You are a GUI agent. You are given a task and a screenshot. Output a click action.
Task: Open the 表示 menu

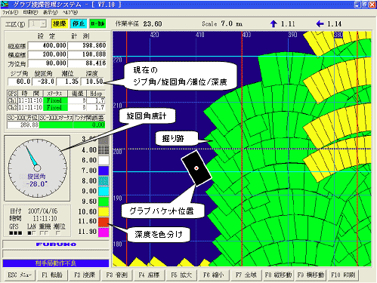(x=51, y=13)
